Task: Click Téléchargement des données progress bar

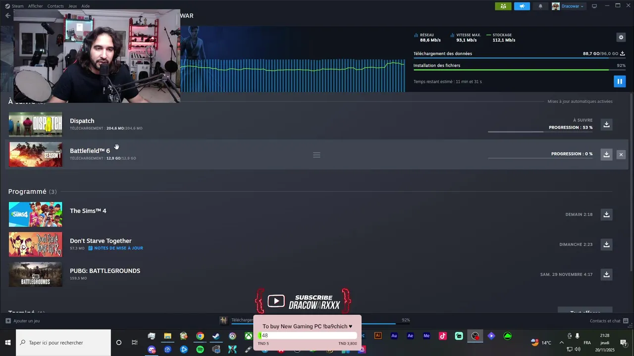Action: click(519, 58)
